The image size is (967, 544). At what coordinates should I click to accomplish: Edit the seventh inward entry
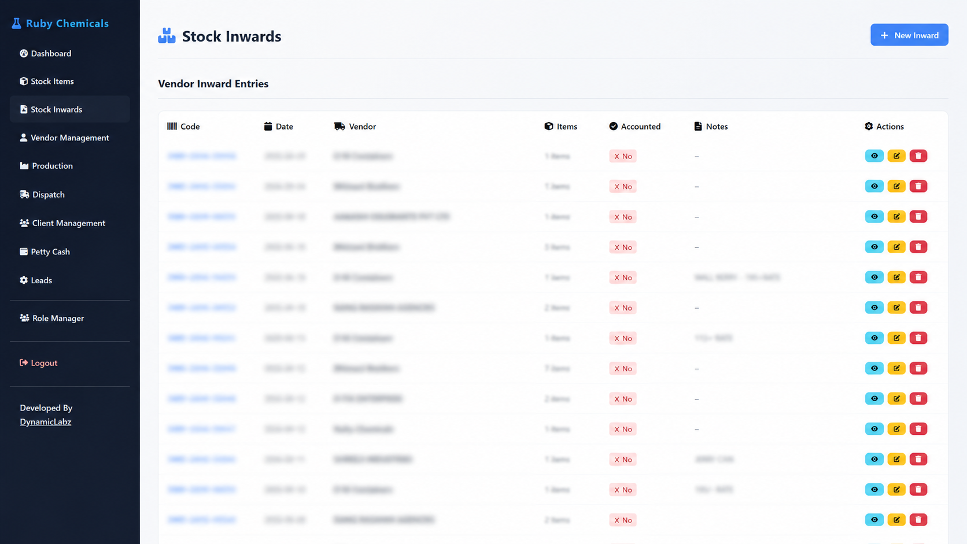coord(896,338)
